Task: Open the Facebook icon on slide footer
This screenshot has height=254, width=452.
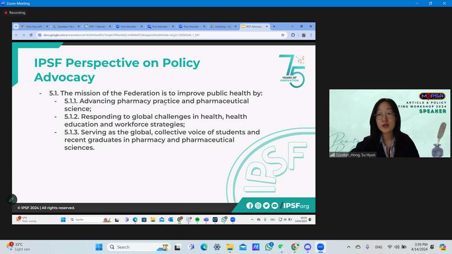Action: click(250, 206)
